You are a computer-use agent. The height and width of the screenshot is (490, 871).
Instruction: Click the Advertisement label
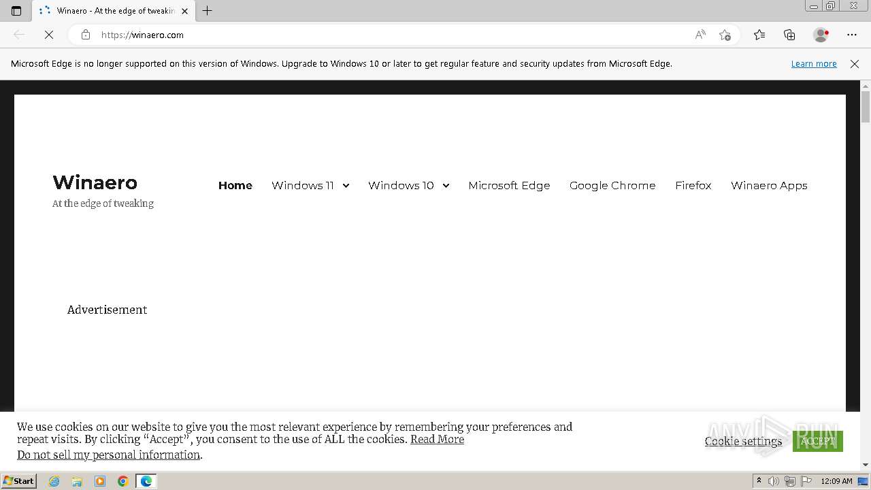coord(107,310)
